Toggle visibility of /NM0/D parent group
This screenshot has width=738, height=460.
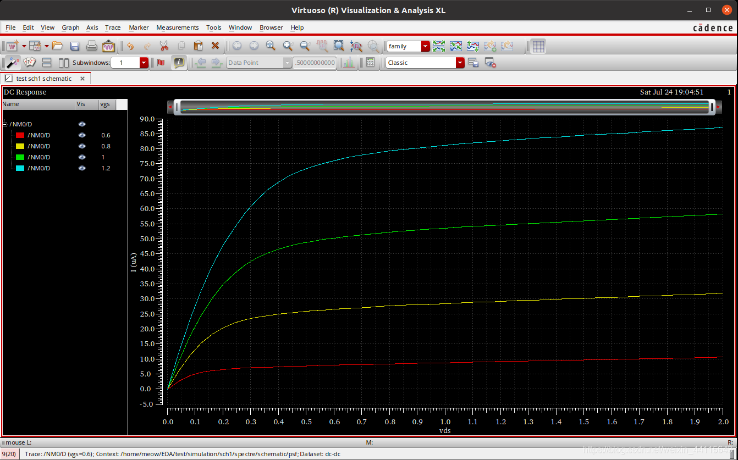tap(82, 124)
